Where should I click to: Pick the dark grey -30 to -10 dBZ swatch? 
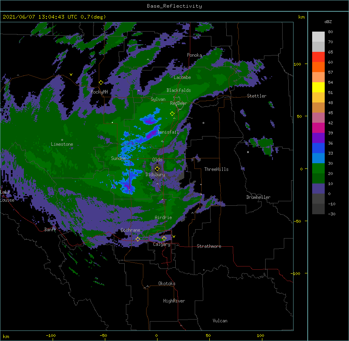point(318,209)
